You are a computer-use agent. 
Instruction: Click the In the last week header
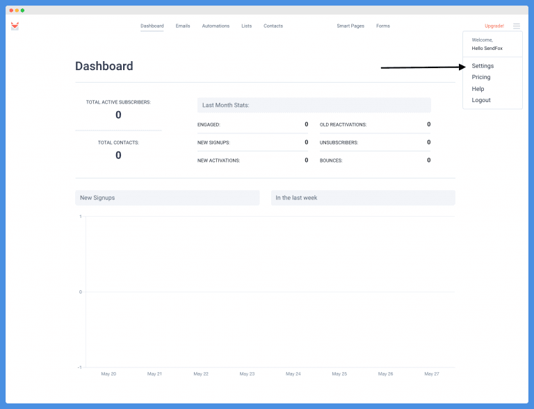(363, 197)
